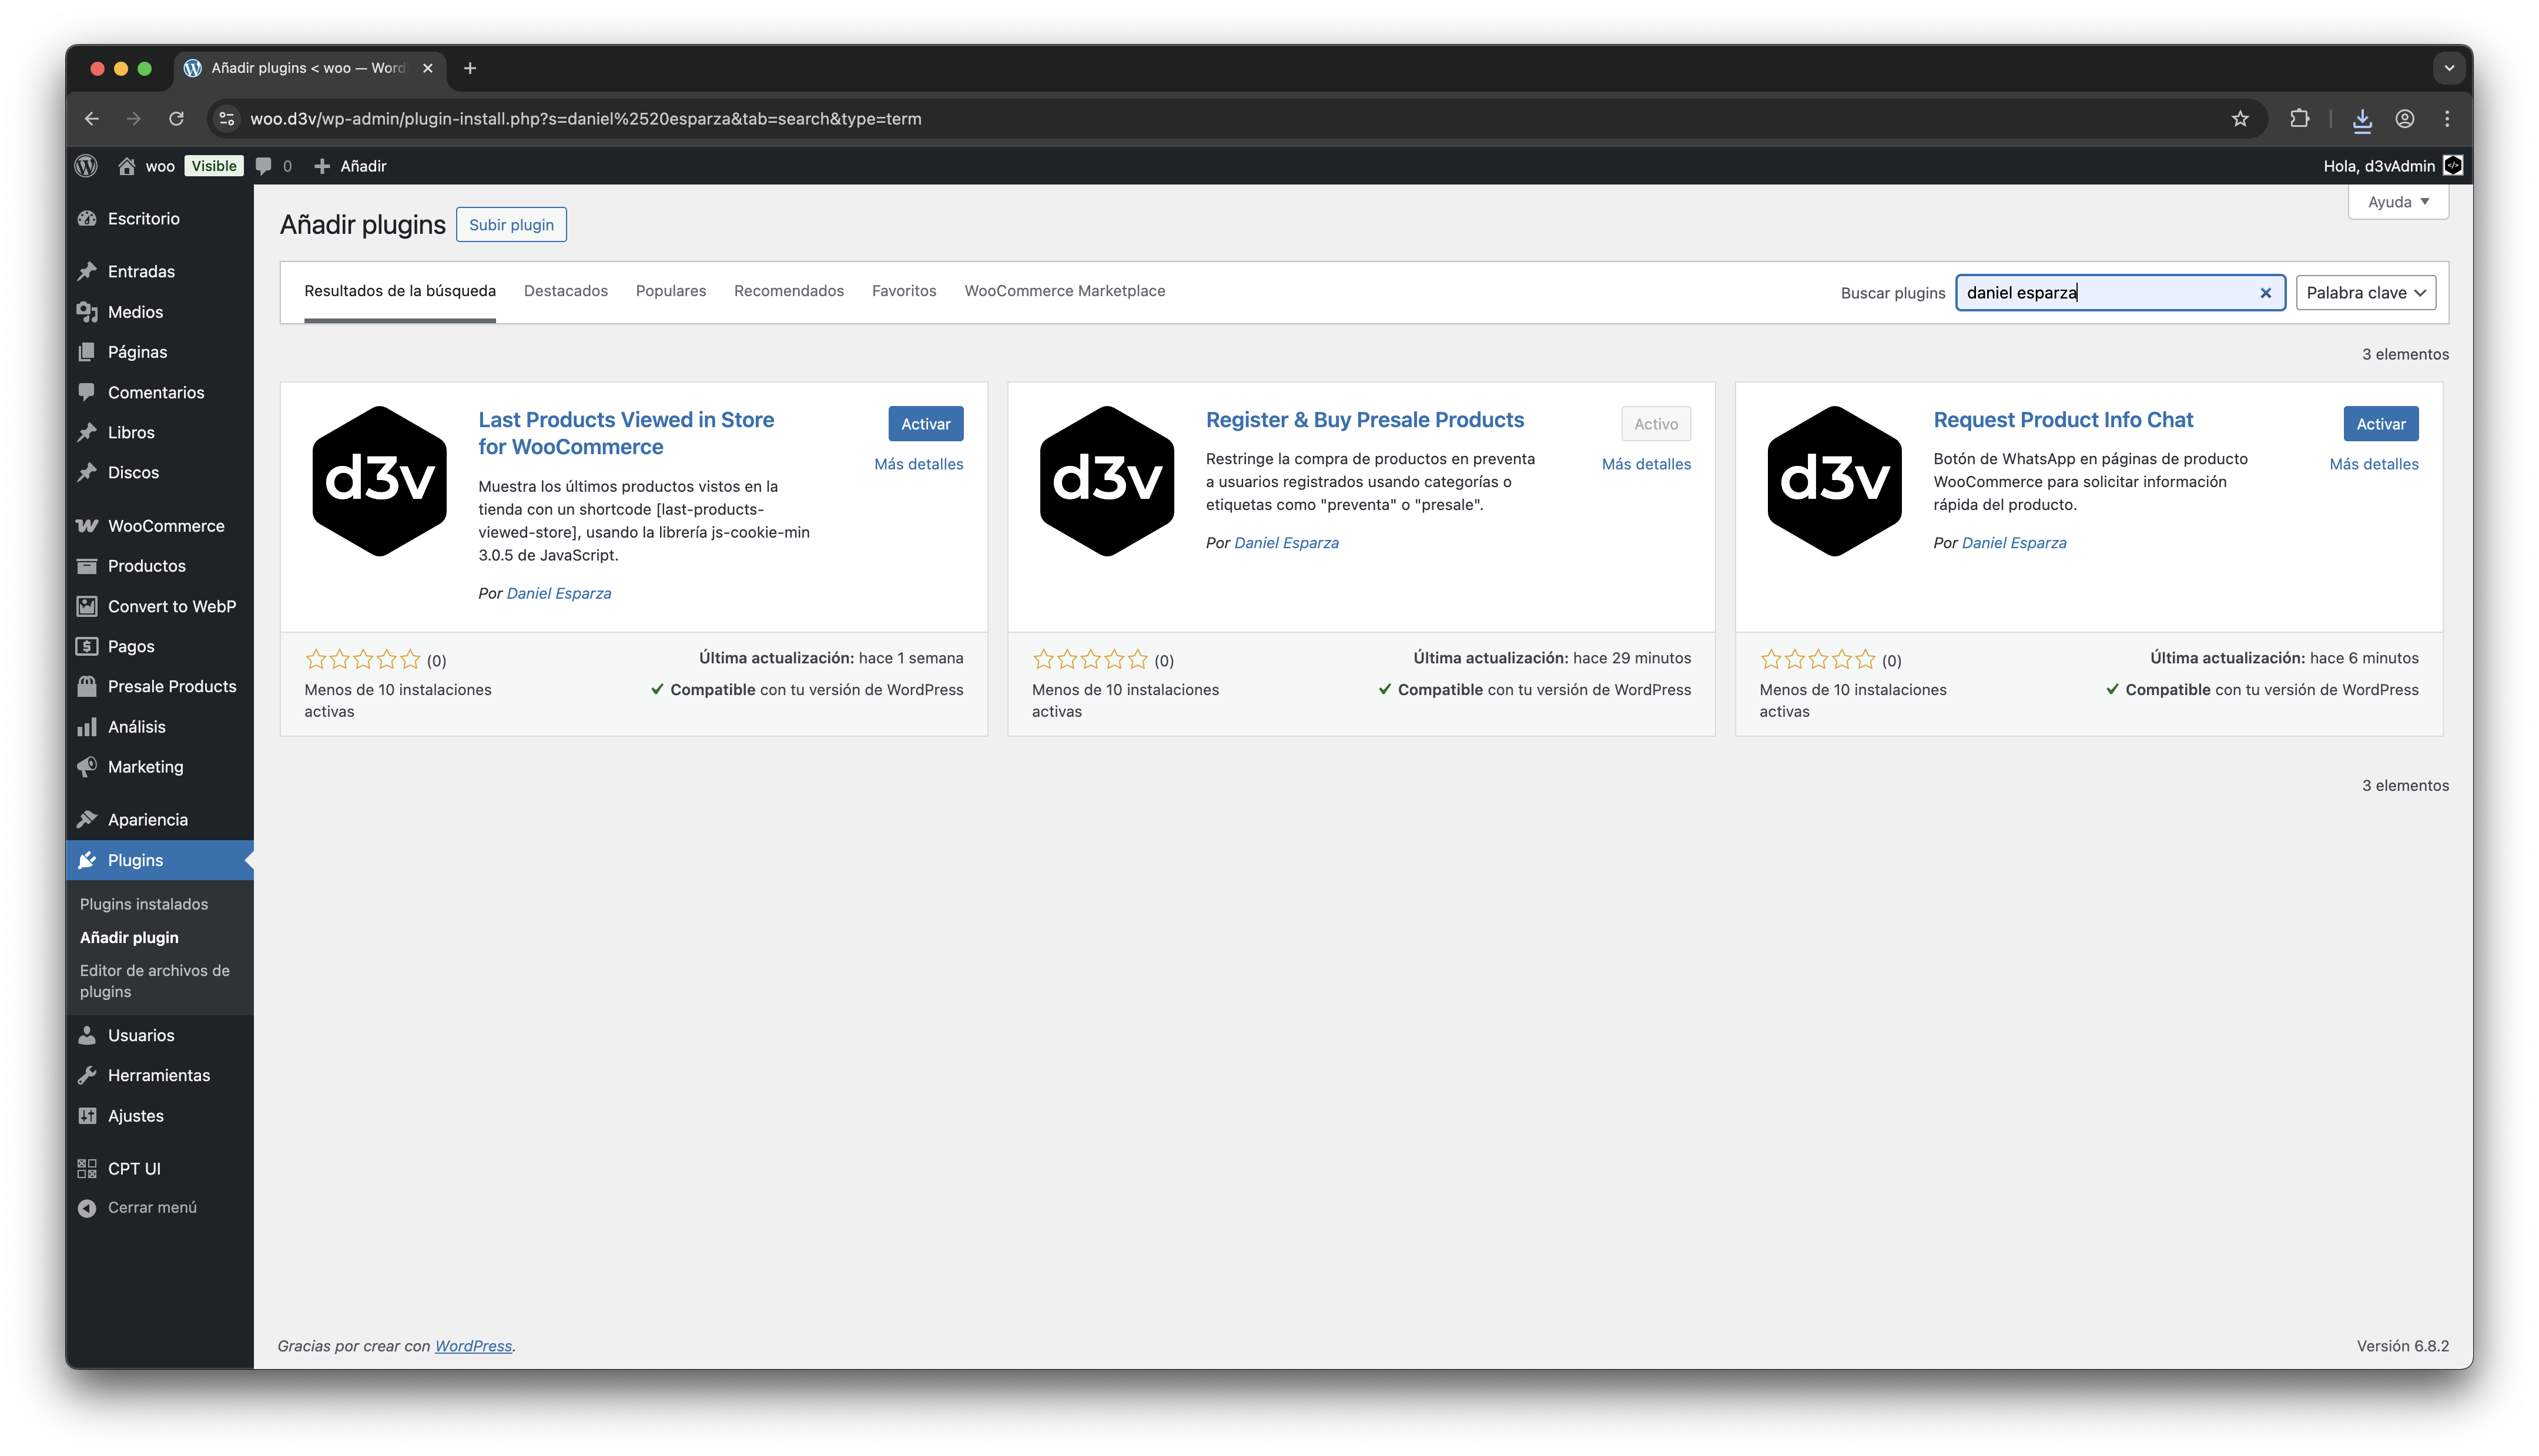Image resolution: width=2539 pixels, height=1456 pixels.
Task: Clear the plugin search field with X
Action: 2265,293
